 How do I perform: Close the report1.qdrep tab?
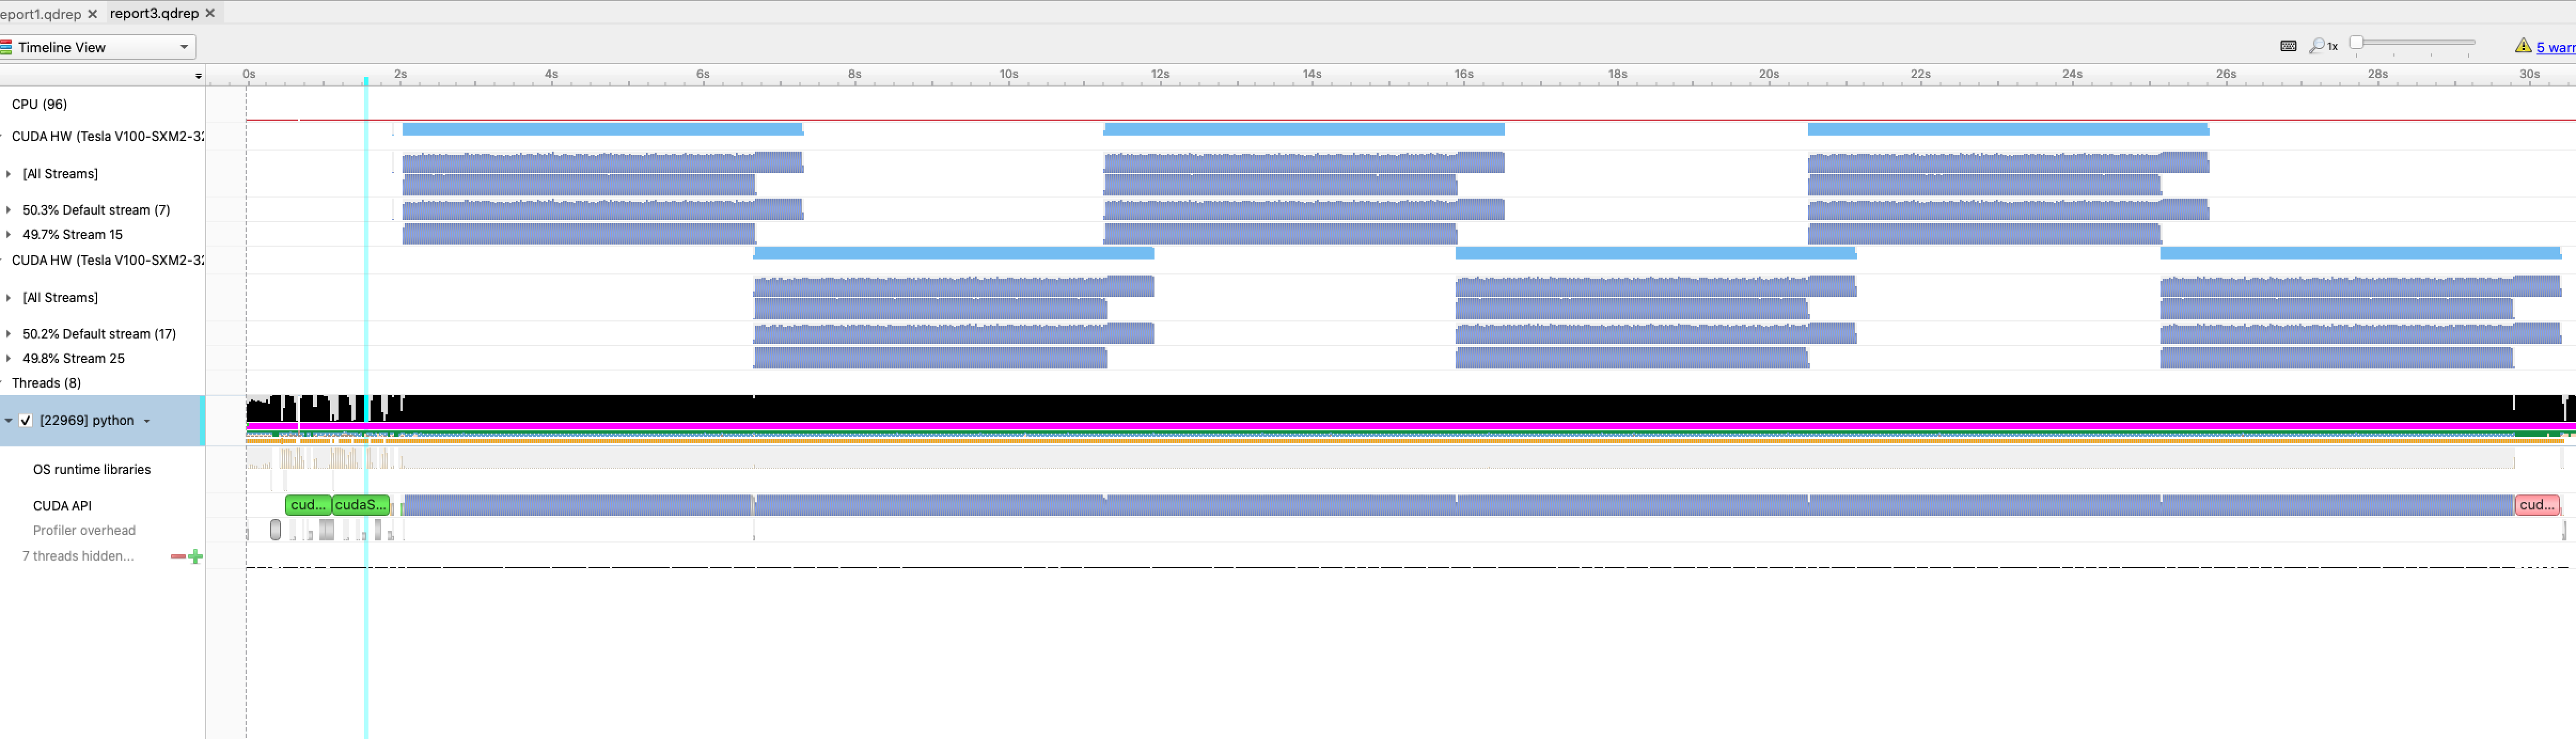[92, 14]
